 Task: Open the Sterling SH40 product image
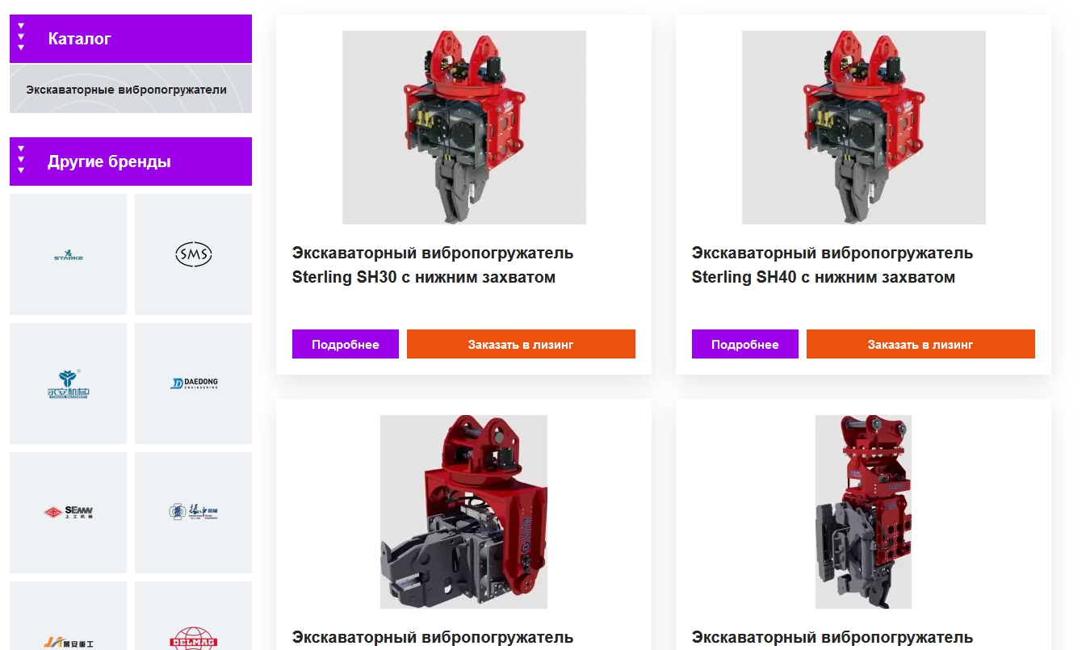(864, 128)
